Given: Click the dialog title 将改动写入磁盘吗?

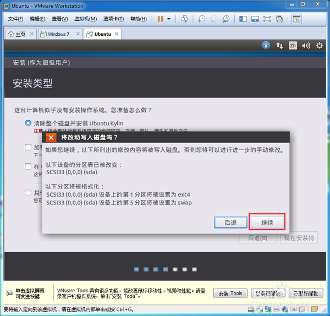Looking at the screenshot, I should [x=89, y=137].
